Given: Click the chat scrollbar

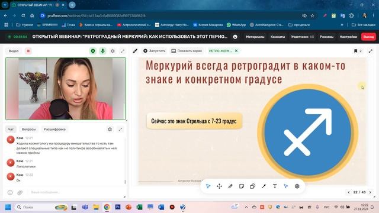Looking at the screenshot, I should [125, 182].
